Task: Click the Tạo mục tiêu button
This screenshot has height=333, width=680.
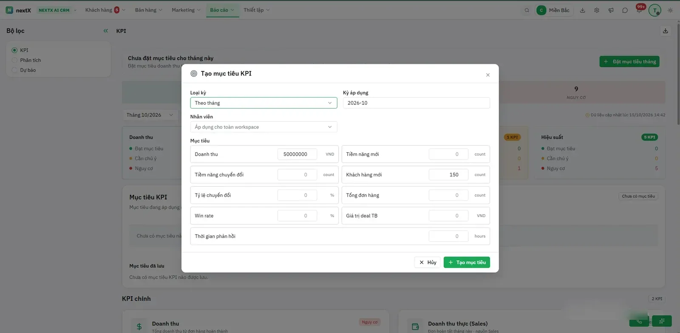Action: (x=467, y=262)
